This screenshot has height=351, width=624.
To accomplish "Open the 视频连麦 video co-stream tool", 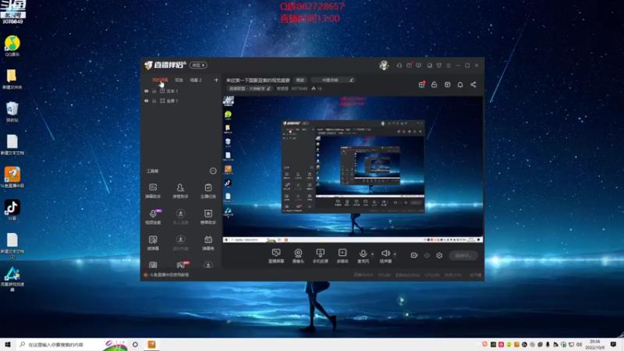I will 153,217.
